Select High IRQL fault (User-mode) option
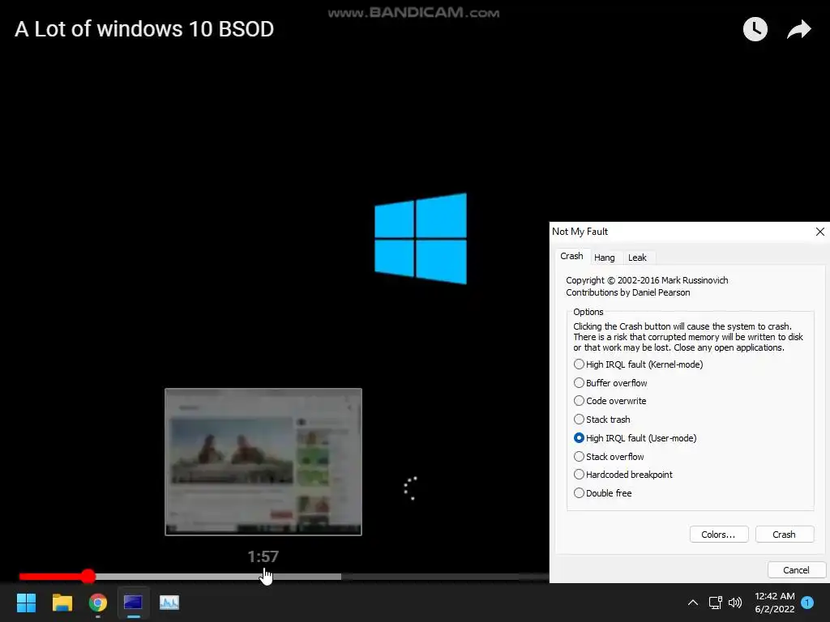Screen dimensions: 830x622 (x=635, y=438)
